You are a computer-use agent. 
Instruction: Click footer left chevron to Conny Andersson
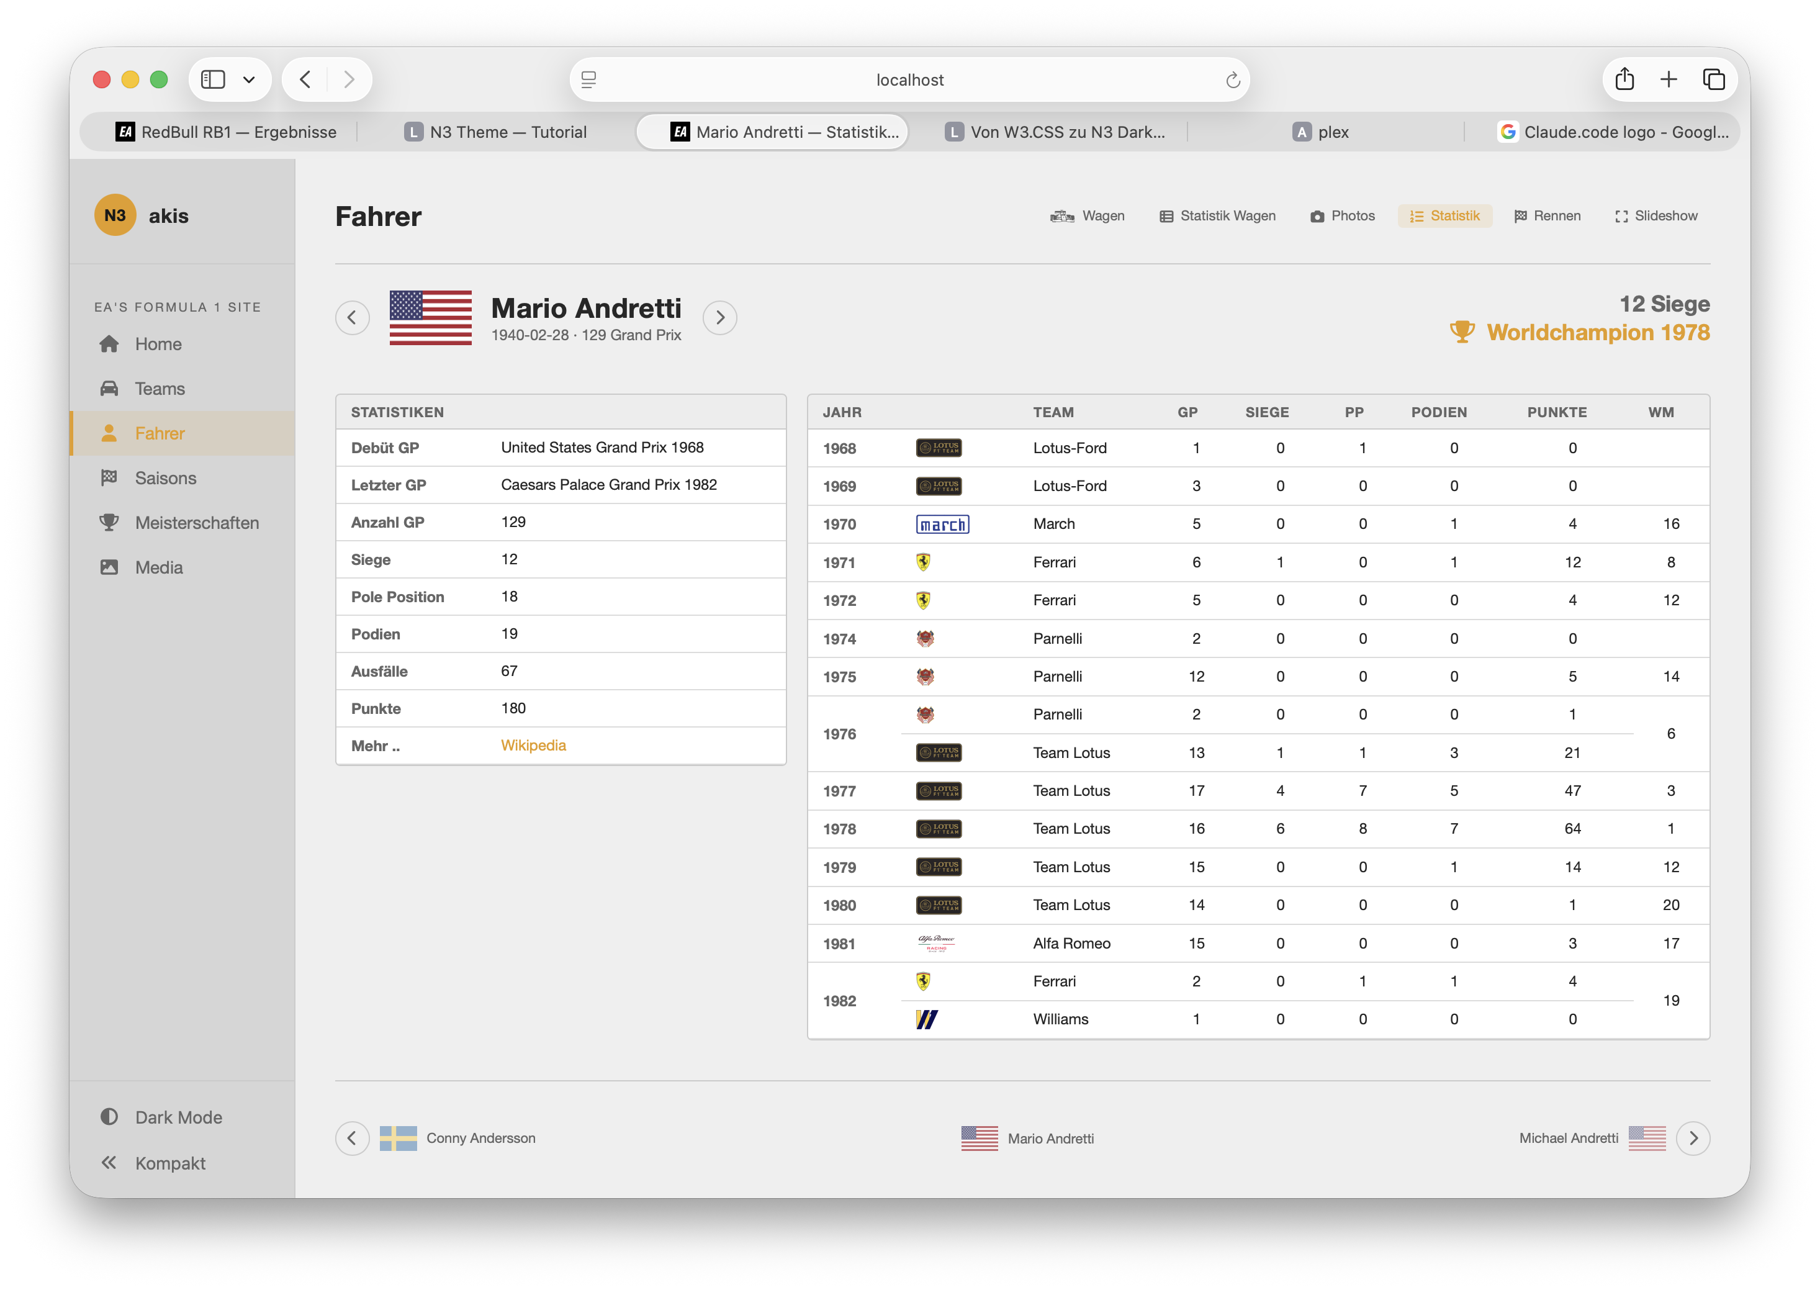tap(352, 1139)
